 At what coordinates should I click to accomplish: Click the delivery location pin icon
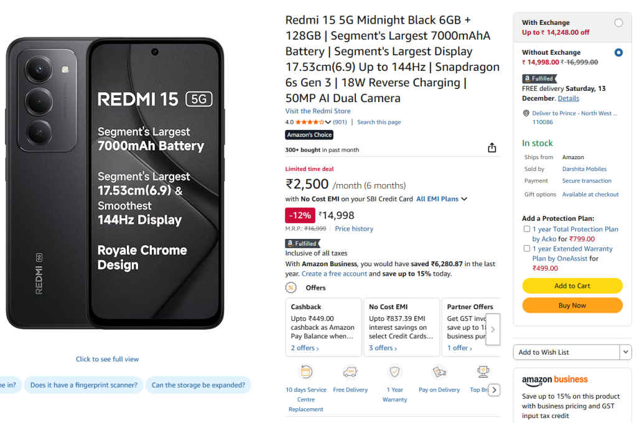click(x=526, y=113)
